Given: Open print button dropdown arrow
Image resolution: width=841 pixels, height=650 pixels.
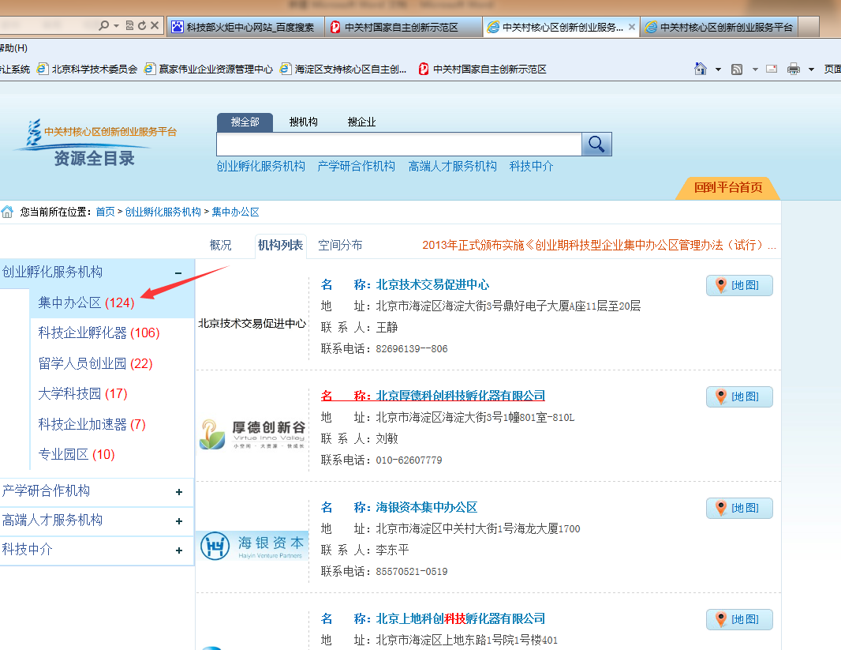Looking at the screenshot, I should [x=812, y=70].
